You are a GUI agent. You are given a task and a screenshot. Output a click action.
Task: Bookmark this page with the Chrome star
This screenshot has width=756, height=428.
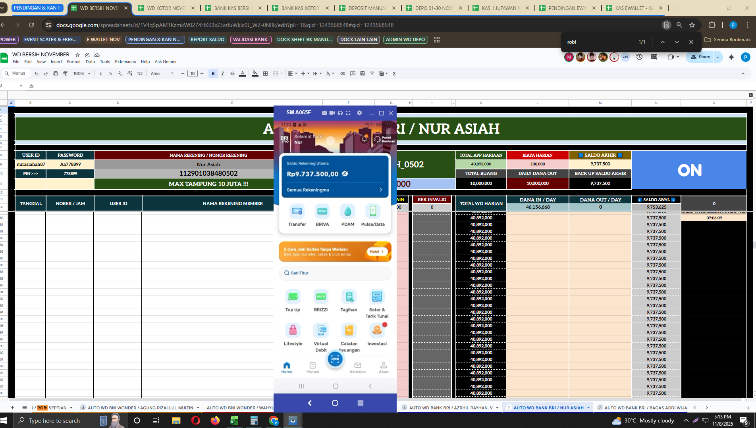coord(692,25)
